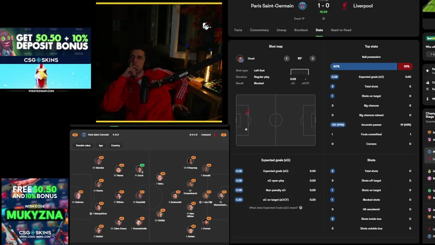Click the 'Blocked shots' stat row label
Viewport: 435px width, 245px height.
click(x=371, y=200)
